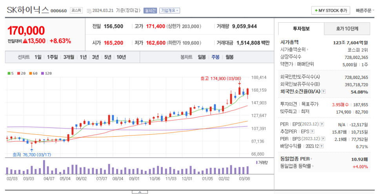Open the 시가총액 label link
This screenshot has width=379, height=194.
tap(289, 42)
